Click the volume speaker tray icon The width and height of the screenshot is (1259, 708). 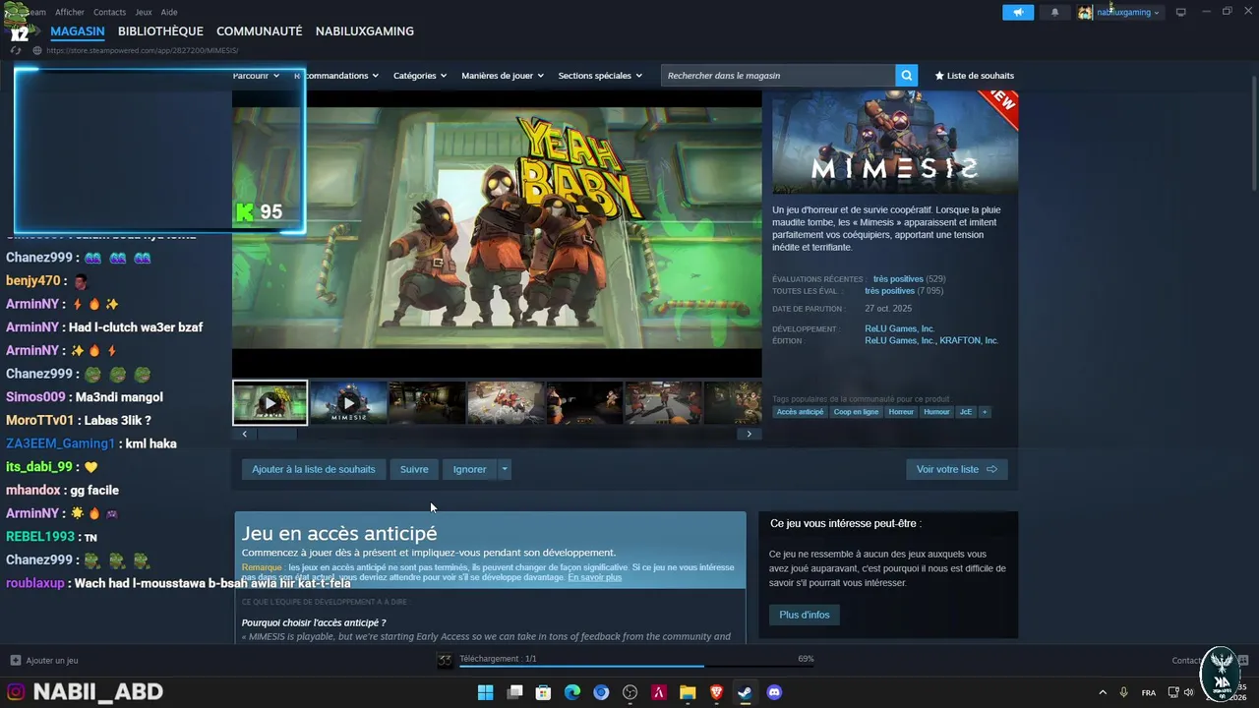pyautogui.click(x=1188, y=692)
